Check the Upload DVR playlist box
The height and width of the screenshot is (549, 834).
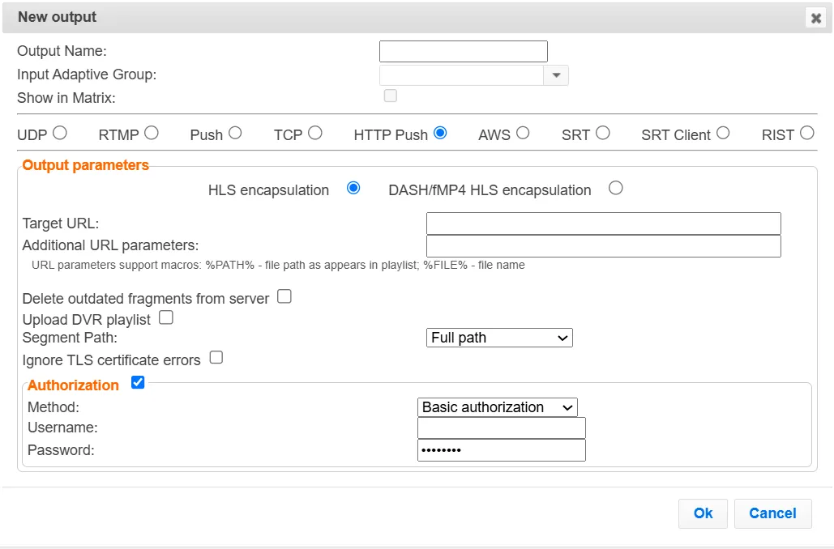pyautogui.click(x=166, y=318)
